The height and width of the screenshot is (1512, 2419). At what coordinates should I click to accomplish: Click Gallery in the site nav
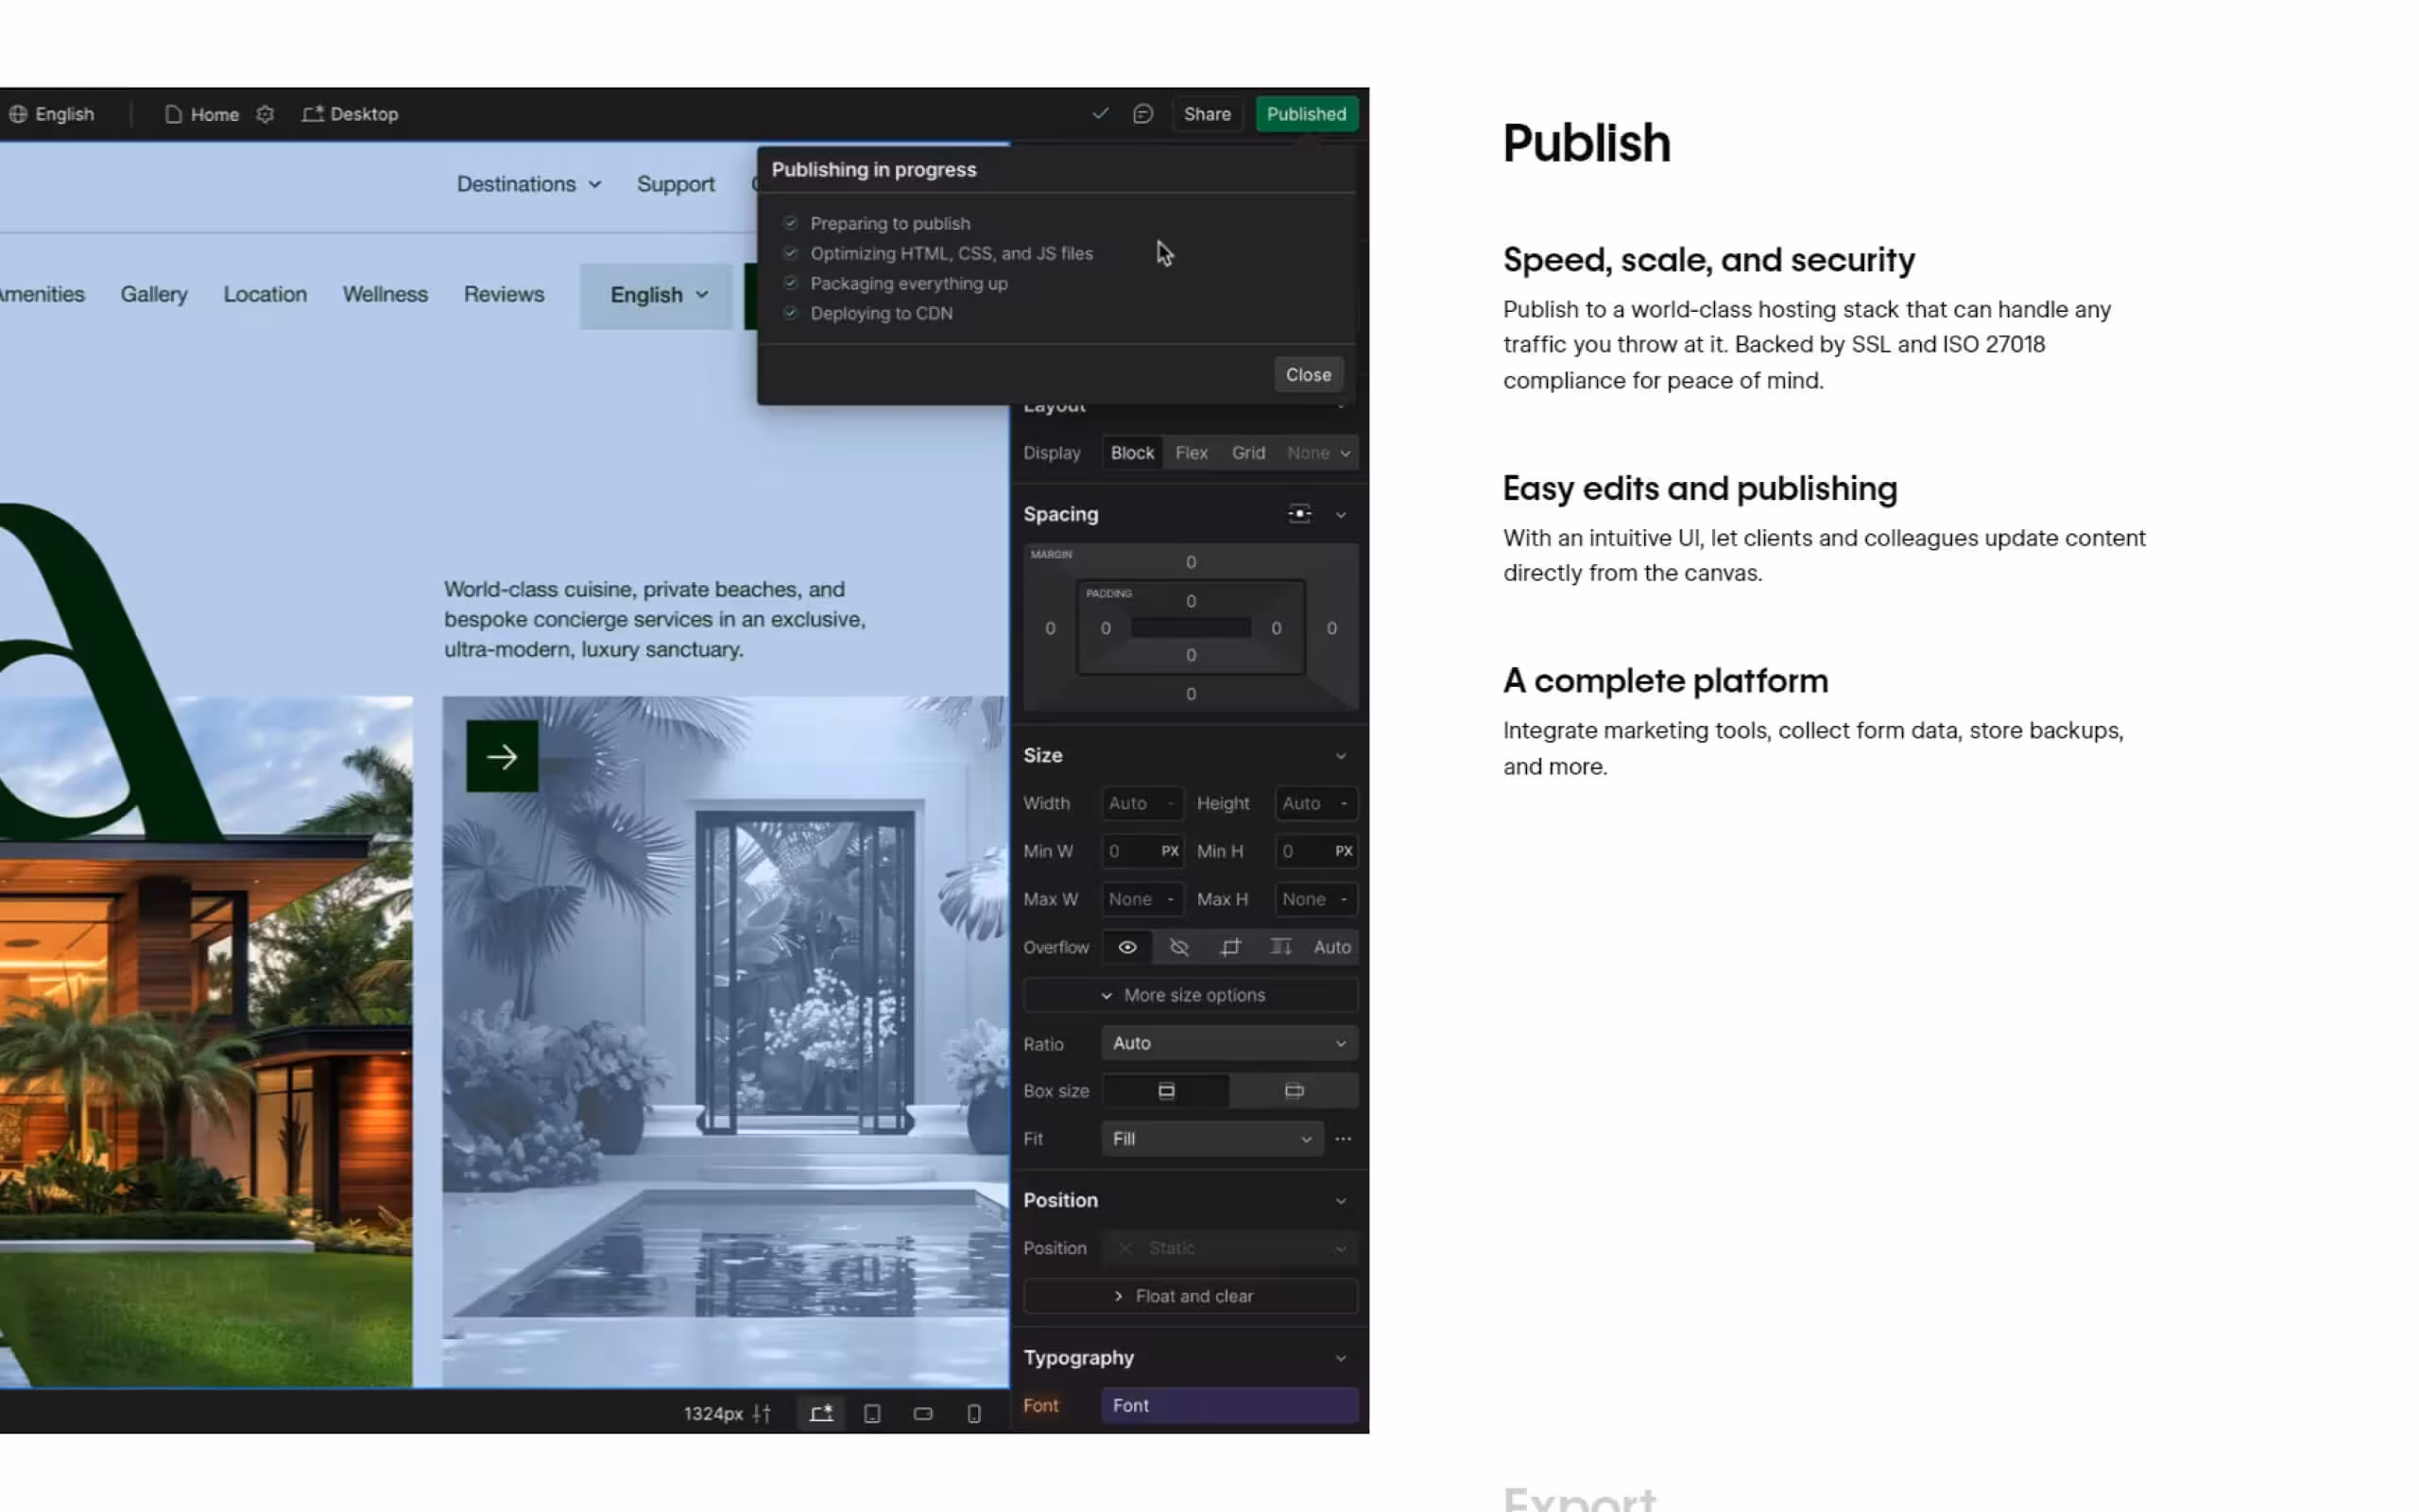click(154, 294)
